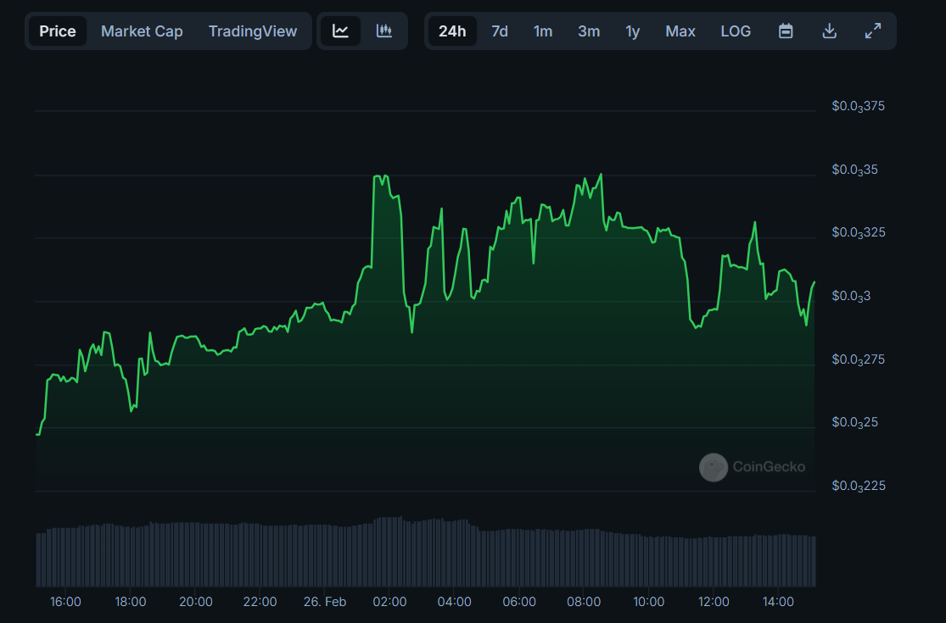The image size is (946, 623).
Task: Show Max price history
Action: (680, 31)
